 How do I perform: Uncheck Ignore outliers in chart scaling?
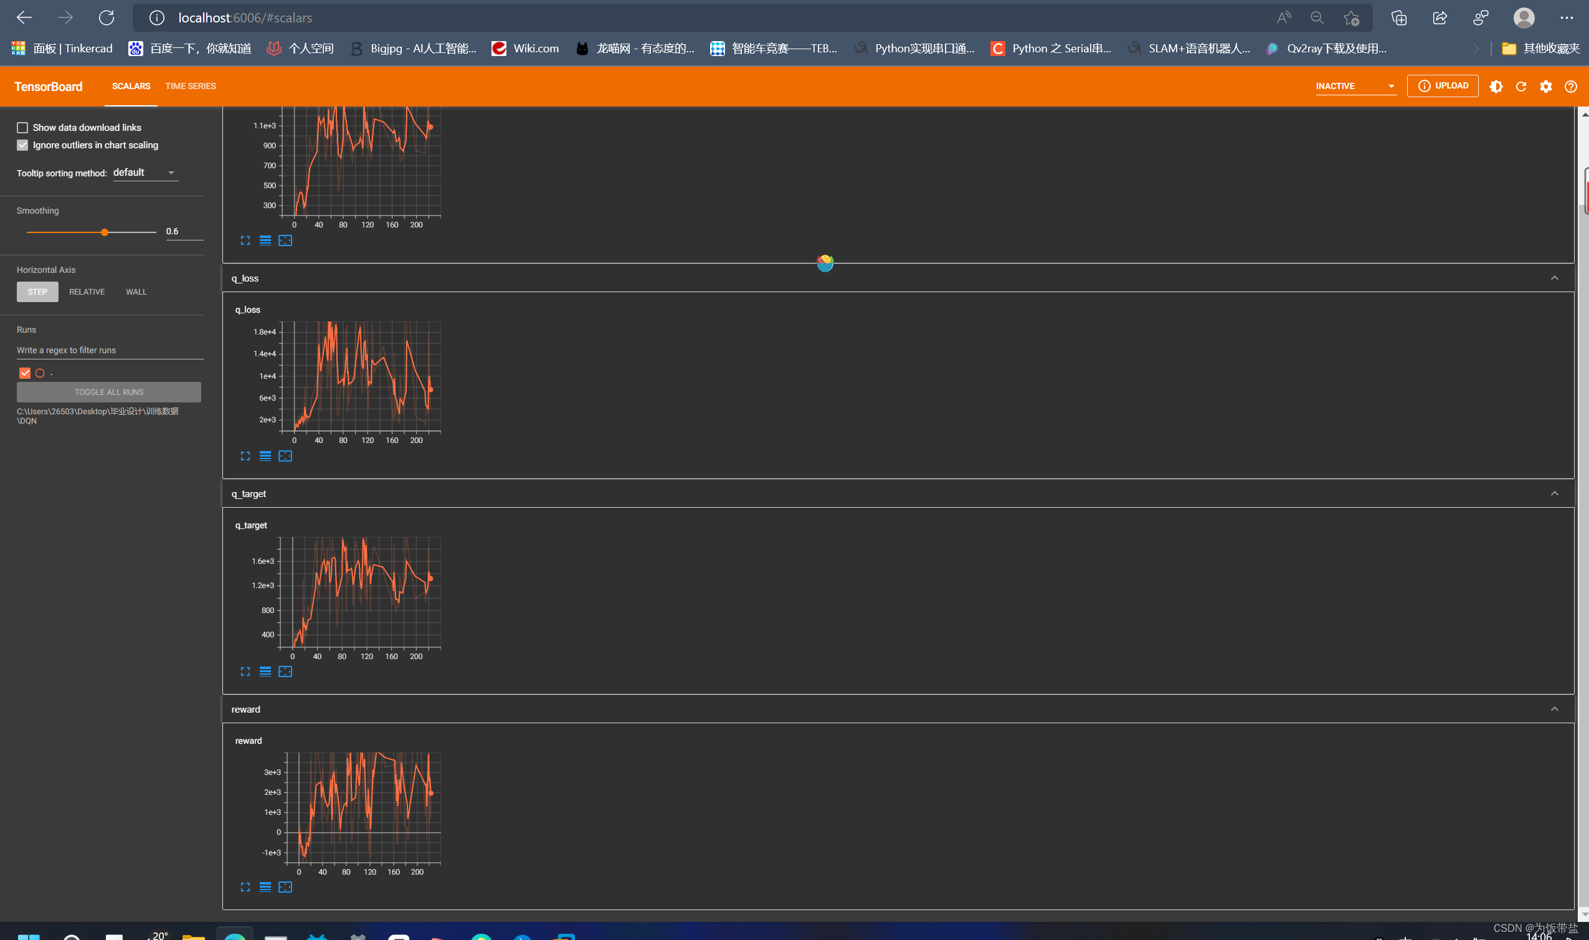click(23, 145)
